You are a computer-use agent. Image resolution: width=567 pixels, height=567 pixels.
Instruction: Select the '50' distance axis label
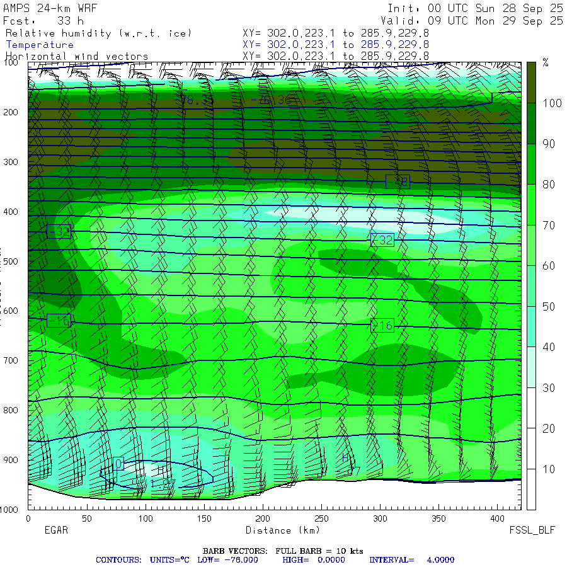pyautogui.click(x=87, y=519)
